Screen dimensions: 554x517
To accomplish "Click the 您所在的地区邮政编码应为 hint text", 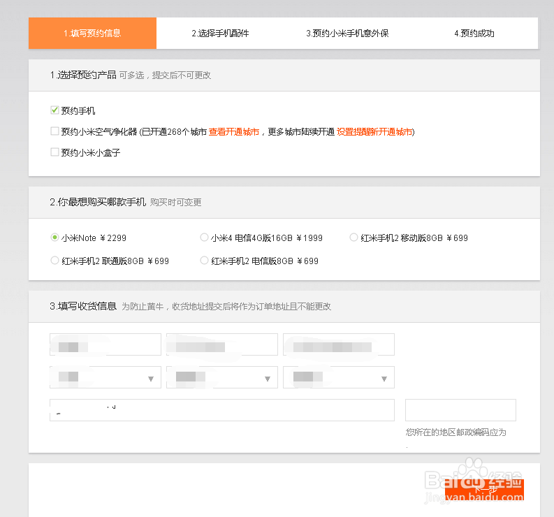I will tap(455, 432).
